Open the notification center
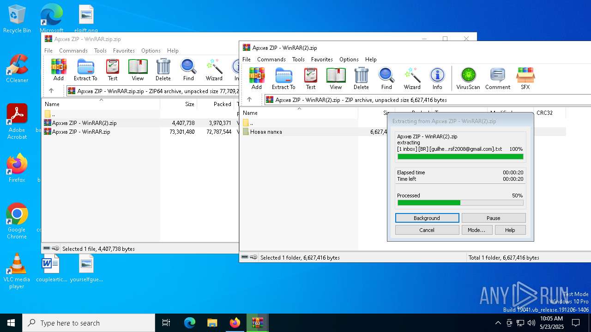This screenshot has height=332, width=591. coord(576,323)
